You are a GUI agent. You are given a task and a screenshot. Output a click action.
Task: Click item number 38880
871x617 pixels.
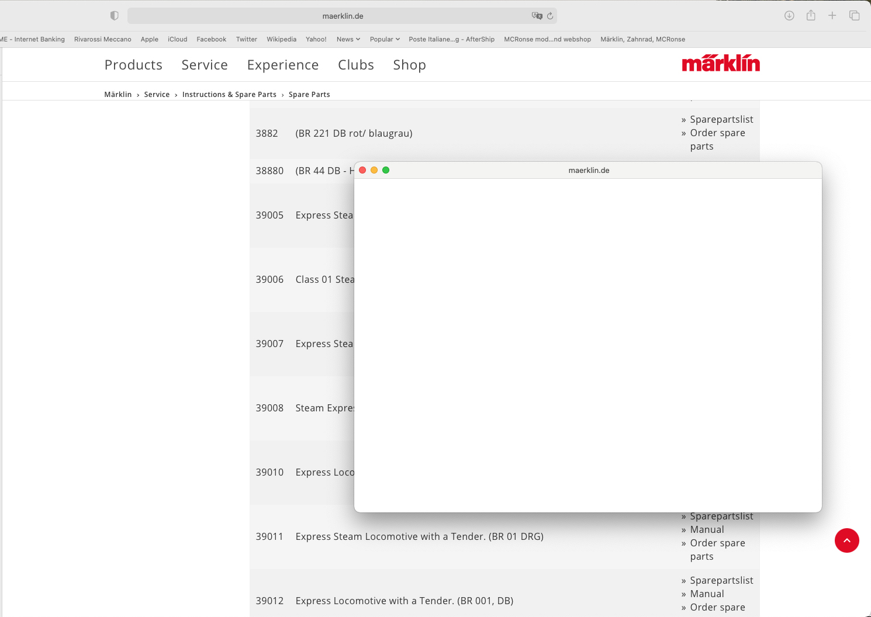tap(269, 171)
